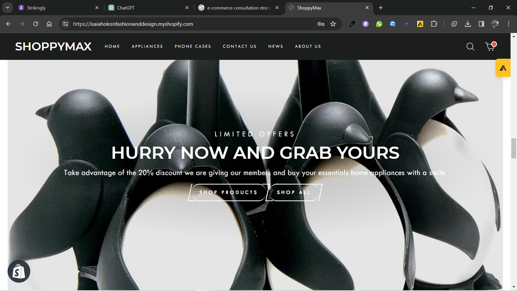The width and height of the screenshot is (517, 291).
Task: Open the HOME menu item
Action: pos(112,46)
